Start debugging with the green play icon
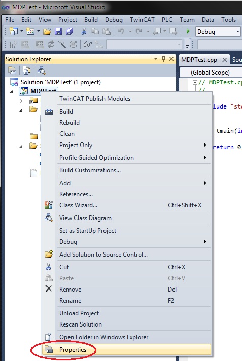The image size is (242, 361). click(x=188, y=31)
